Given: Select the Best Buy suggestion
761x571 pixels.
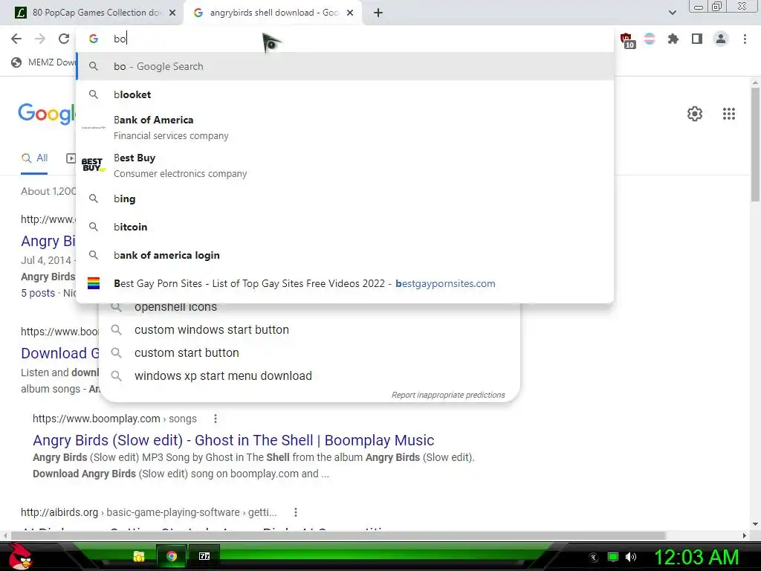Looking at the screenshot, I should tap(345, 165).
